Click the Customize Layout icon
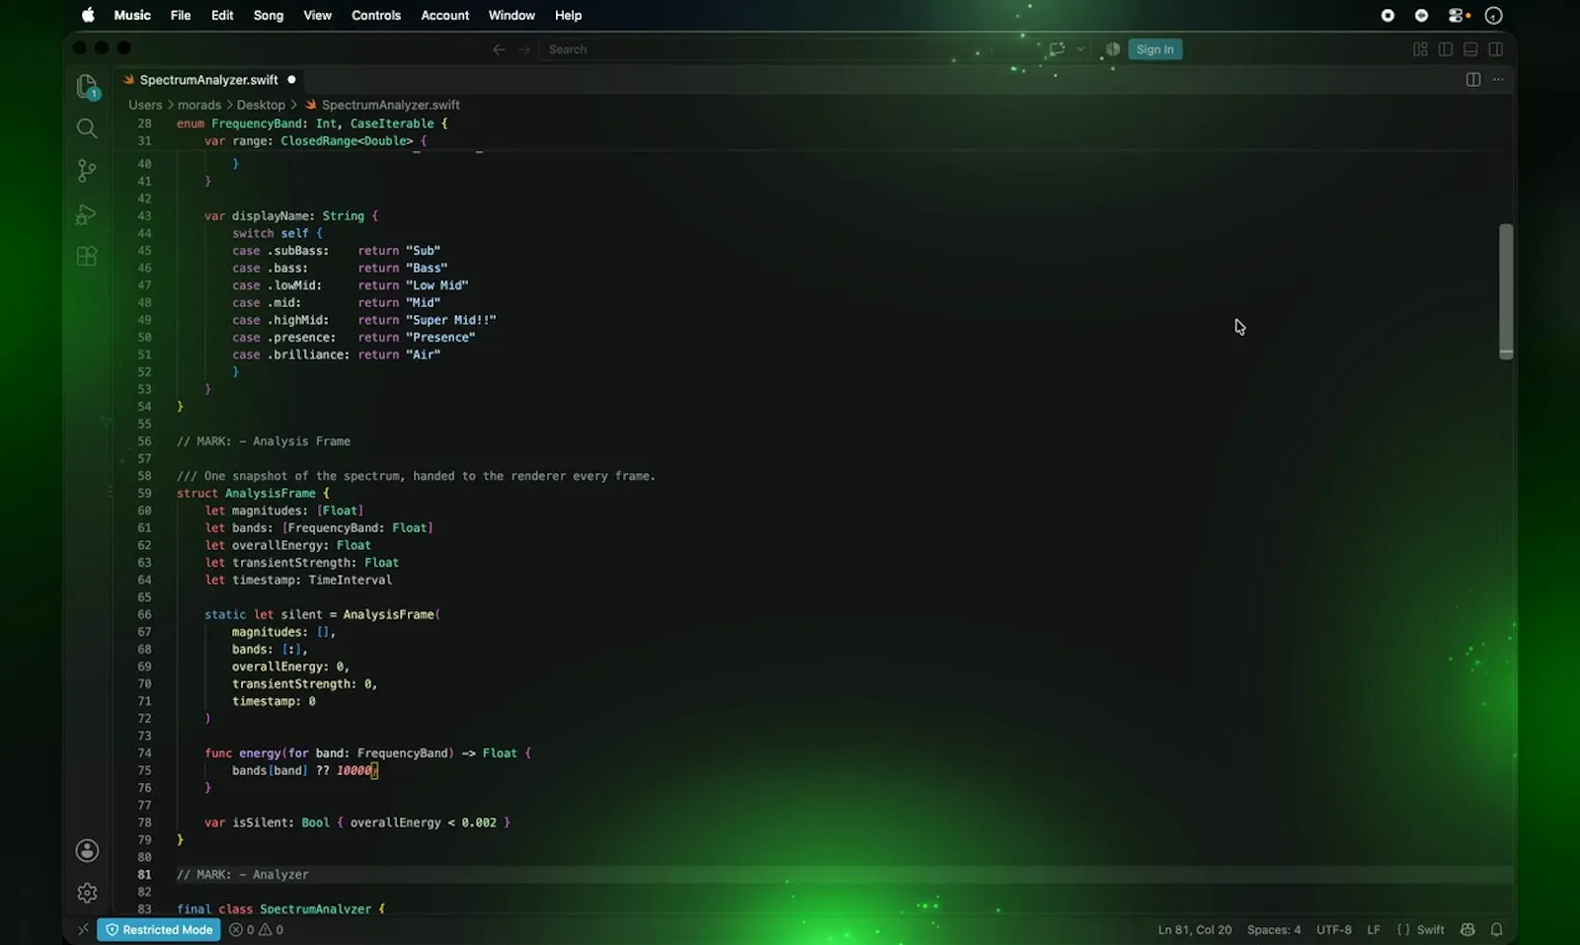Screen dimensions: 1580x945 tap(1420, 49)
